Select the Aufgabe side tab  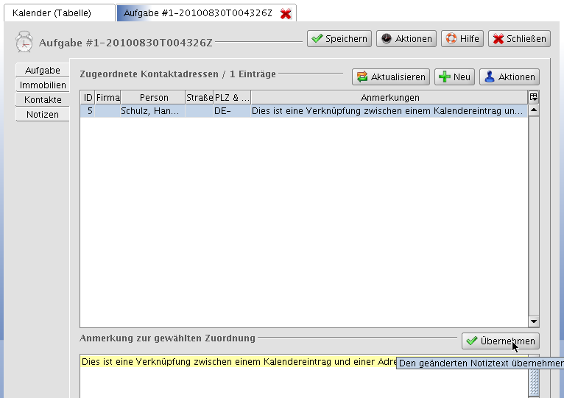coord(43,71)
